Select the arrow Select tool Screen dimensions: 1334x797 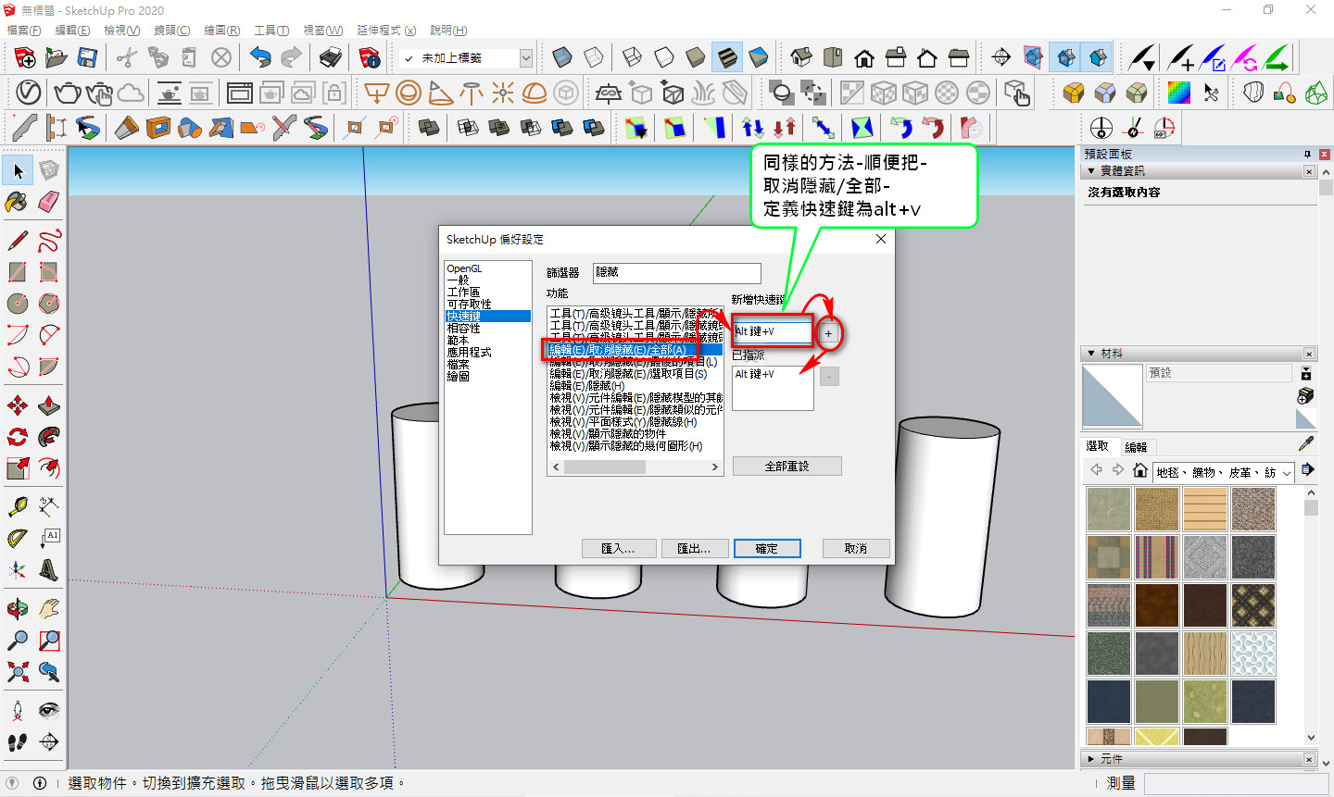18,170
